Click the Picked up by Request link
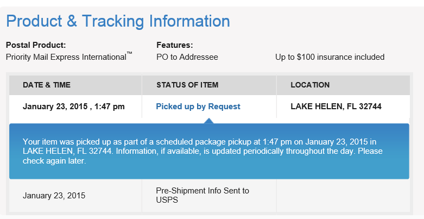The image size is (424, 219). (x=198, y=107)
